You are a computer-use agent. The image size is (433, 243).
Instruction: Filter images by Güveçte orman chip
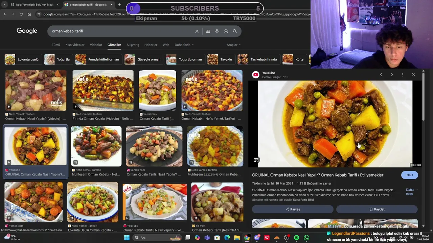[144, 59]
